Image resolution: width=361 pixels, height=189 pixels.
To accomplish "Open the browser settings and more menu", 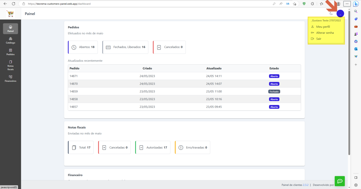I will pyautogui.click(x=347, y=4).
